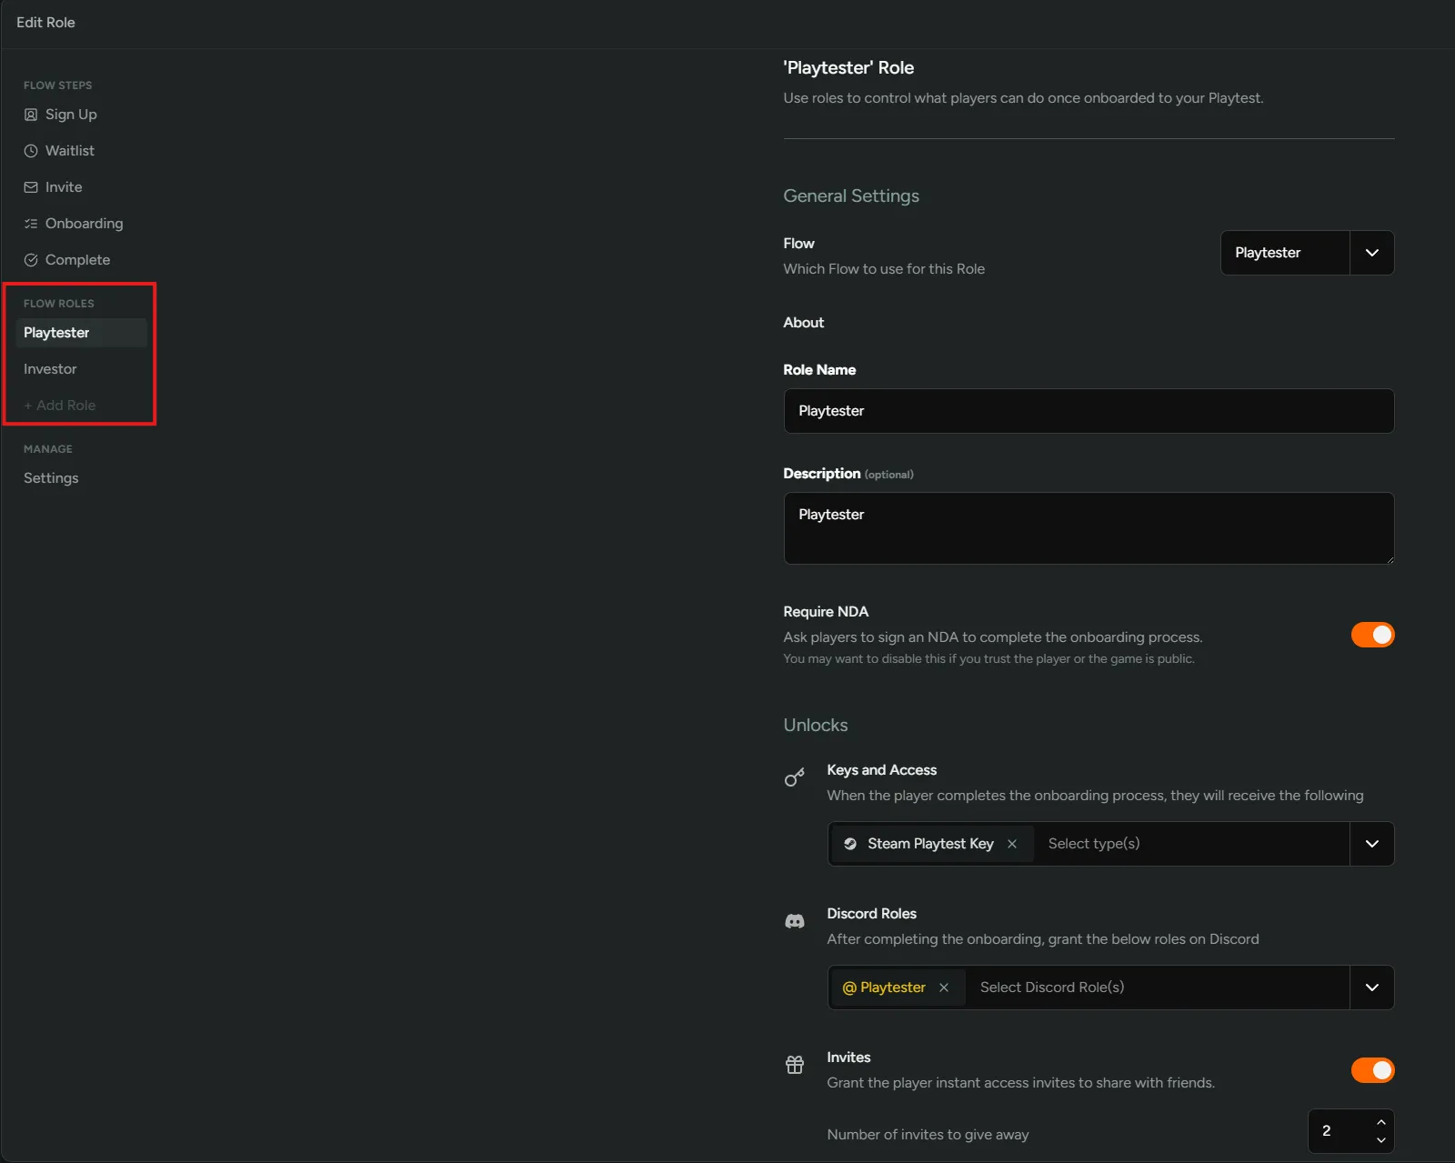Click the Onboarding checklist icon
The image size is (1455, 1163).
[x=31, y=224]
